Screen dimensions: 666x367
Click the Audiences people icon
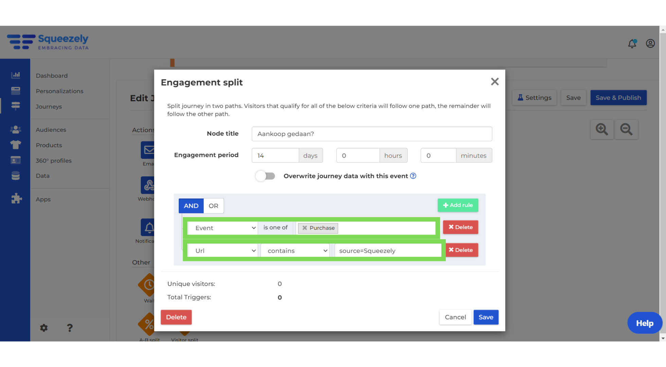coord(15,129)
